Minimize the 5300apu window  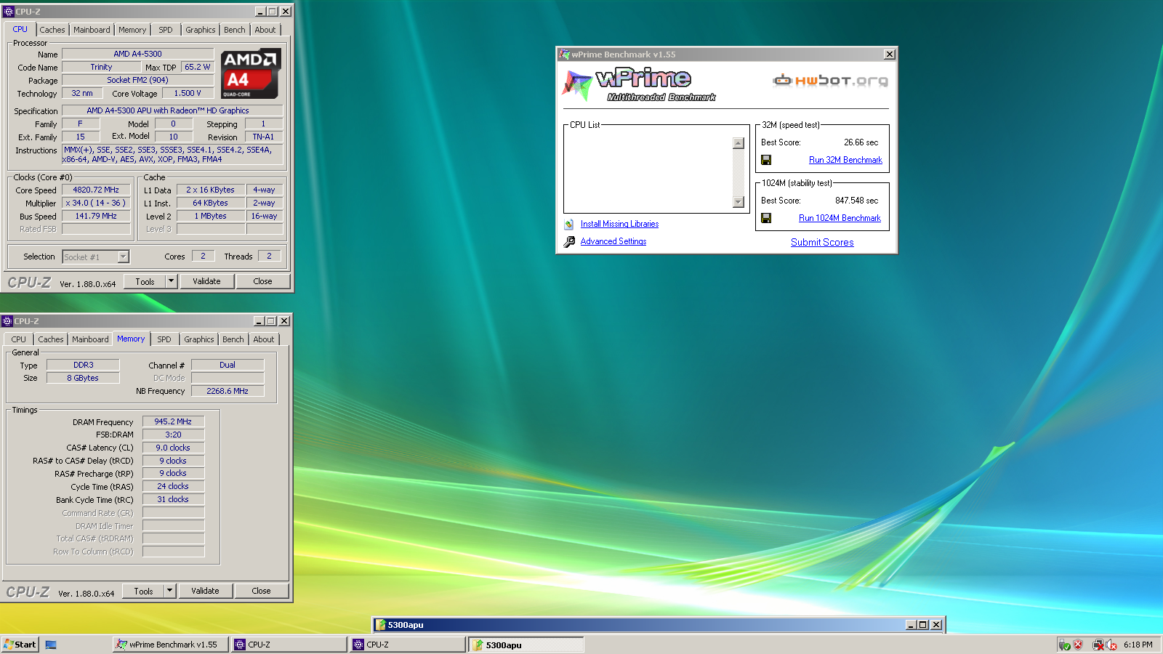click(x=911, y=625)
